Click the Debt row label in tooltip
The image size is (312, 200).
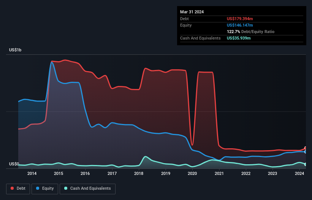coord(184,19)
